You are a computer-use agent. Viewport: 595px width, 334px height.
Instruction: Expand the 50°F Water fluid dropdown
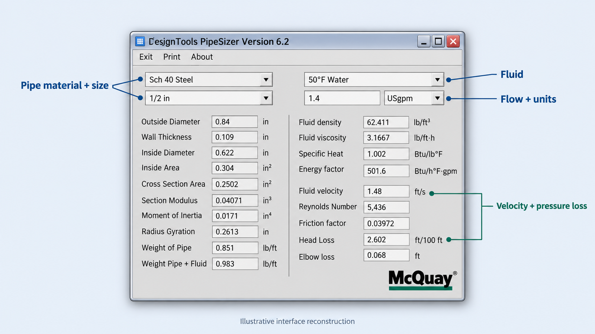[437, 79]
